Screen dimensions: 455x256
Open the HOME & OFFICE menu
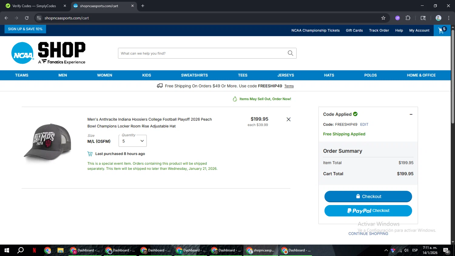click(421, 75)
